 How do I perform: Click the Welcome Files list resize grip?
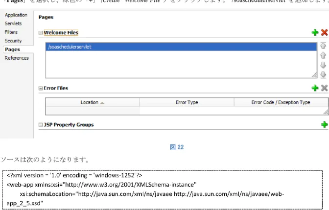314,75
